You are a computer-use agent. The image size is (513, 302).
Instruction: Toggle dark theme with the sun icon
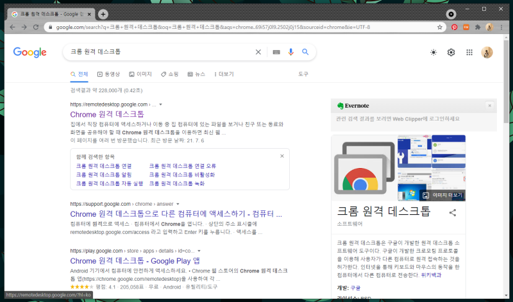(433, 53)
